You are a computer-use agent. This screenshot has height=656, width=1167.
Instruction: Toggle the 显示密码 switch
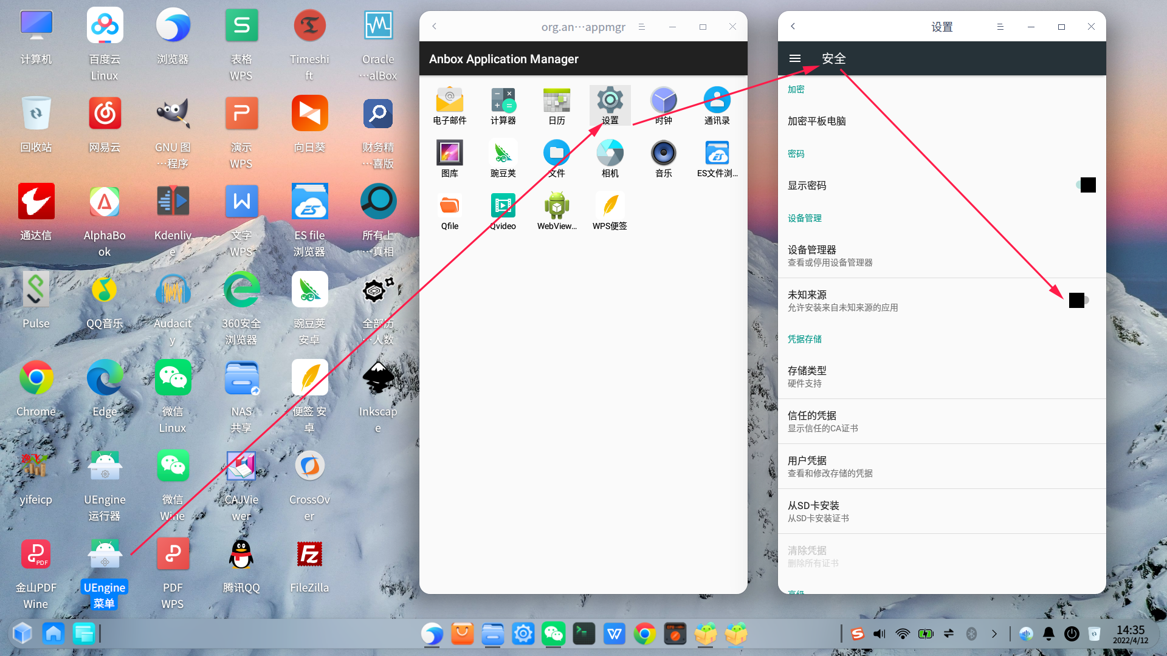[x=1087, y=185]
